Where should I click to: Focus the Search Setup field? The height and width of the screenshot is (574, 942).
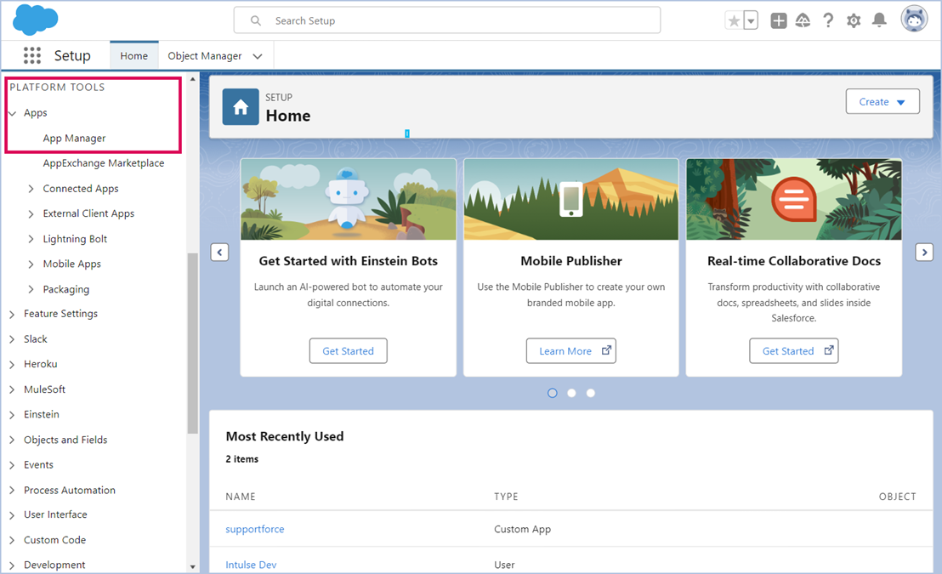click(447, 20)
